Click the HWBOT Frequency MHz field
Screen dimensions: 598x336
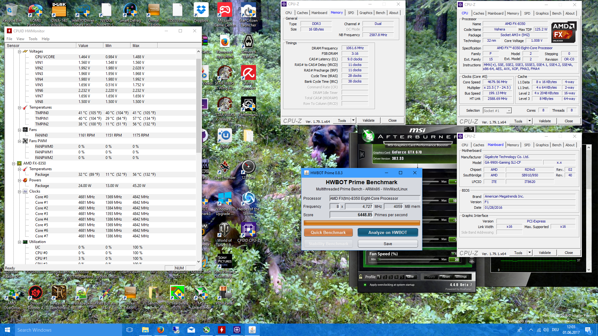(358, 206)
